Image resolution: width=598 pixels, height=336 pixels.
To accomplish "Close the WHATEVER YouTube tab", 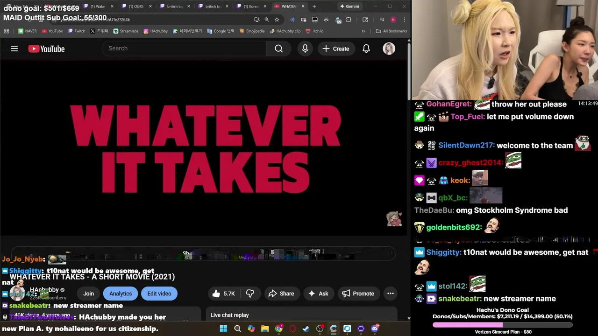I will (303, 7).
